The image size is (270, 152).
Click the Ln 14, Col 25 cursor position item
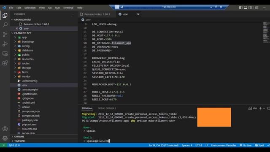coord(164,145)
